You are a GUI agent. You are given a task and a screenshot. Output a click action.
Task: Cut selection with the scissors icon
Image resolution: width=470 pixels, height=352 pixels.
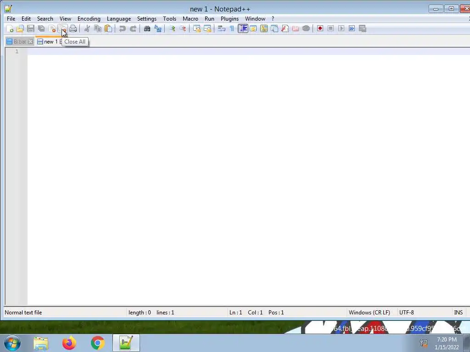pos(87,28)
